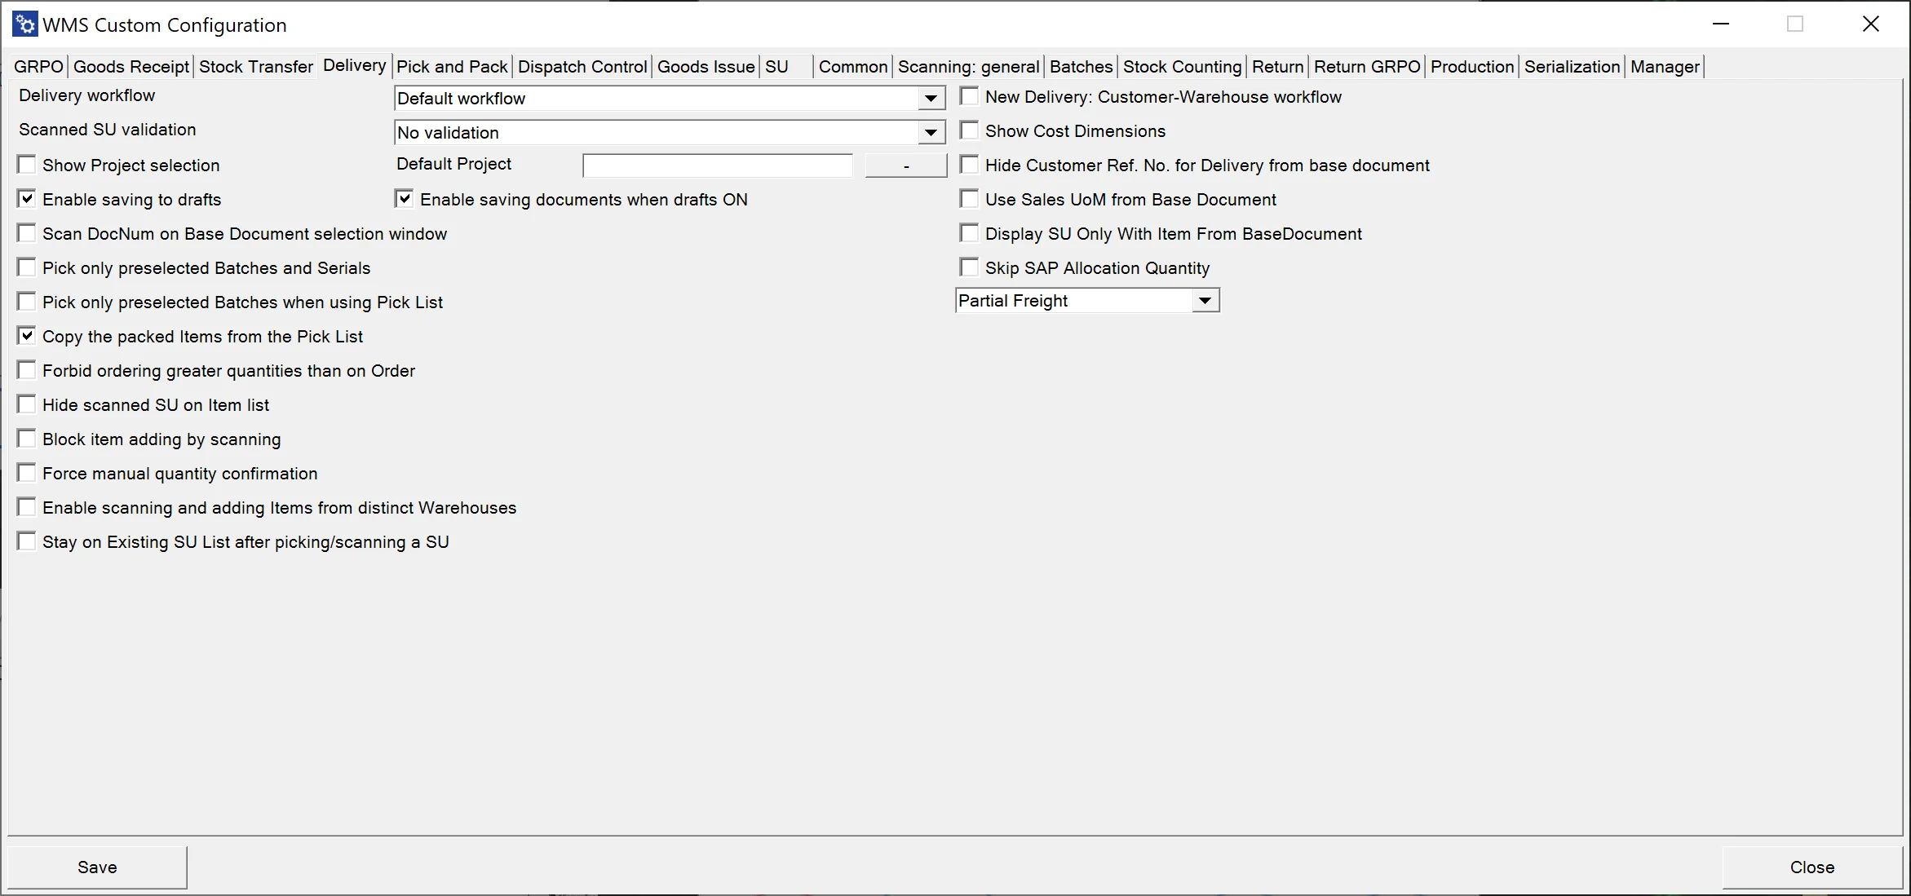The image size is (1911, 896).
Task: Toggle Copy the packed Items from Pick List
Action: pos(27,337)
